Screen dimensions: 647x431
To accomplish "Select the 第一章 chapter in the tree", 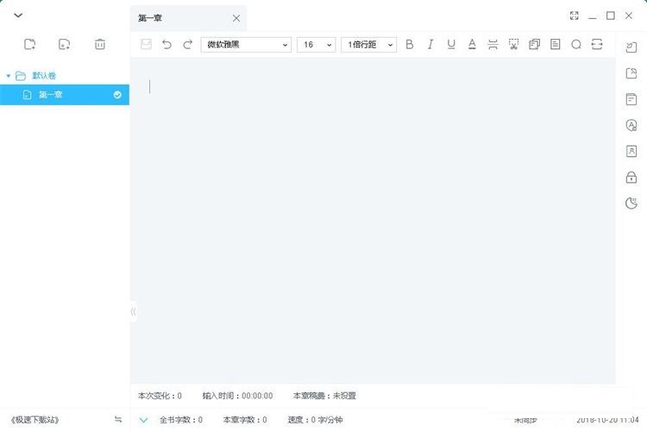I will [65, 95].
